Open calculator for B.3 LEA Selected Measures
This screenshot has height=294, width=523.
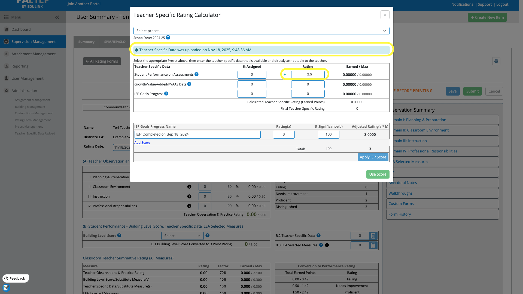click(x=373, y=245)
